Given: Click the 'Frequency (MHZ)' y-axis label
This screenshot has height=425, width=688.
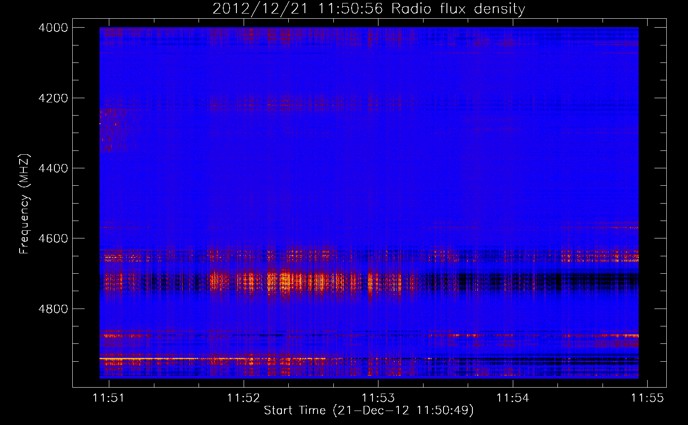Looking at the screenshot, I should (24, 204).
